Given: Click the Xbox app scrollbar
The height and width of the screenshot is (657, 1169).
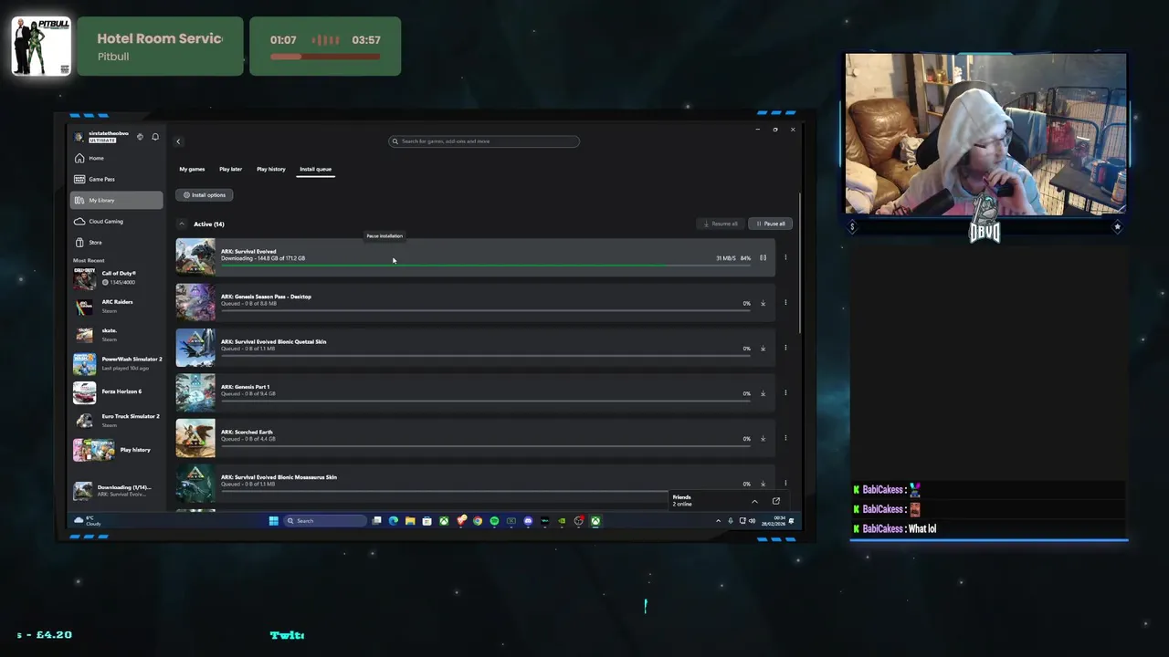Looking at the screenshot, I should point(801,263).
